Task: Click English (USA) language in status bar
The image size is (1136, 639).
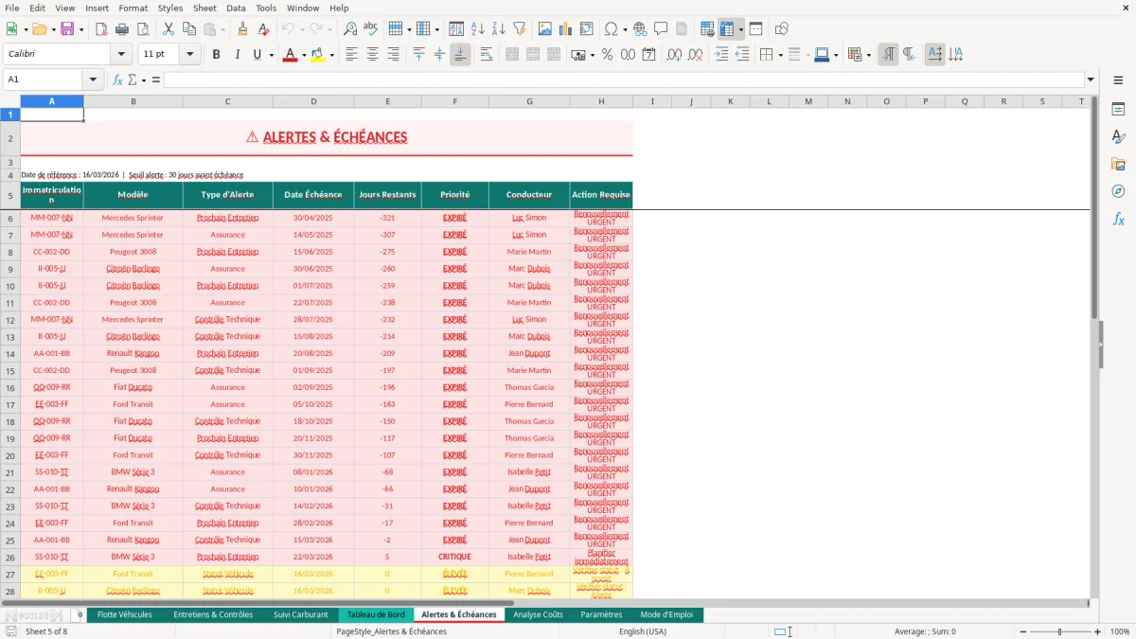Action: (643, 631)
